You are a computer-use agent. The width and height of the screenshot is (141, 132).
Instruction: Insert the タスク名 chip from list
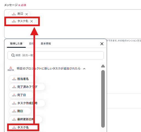pos(23,127)
